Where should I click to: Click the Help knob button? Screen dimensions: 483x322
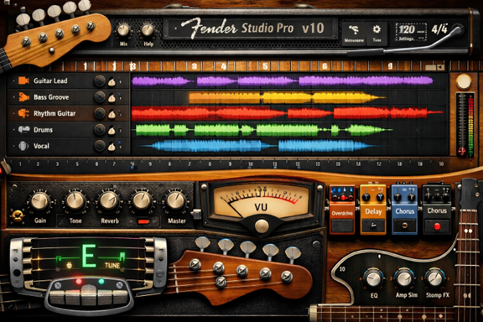[148, 30]
